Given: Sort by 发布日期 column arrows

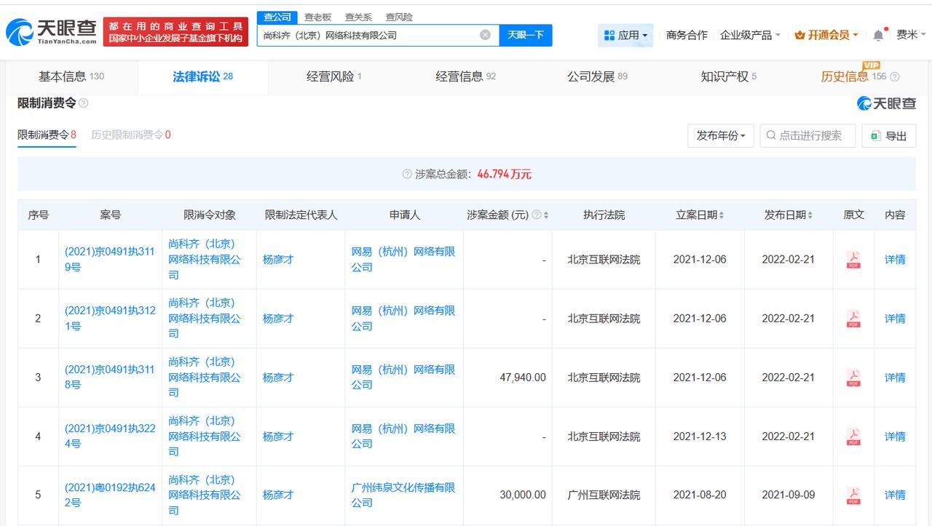Looking at the screenshot, I should point(810,215).
